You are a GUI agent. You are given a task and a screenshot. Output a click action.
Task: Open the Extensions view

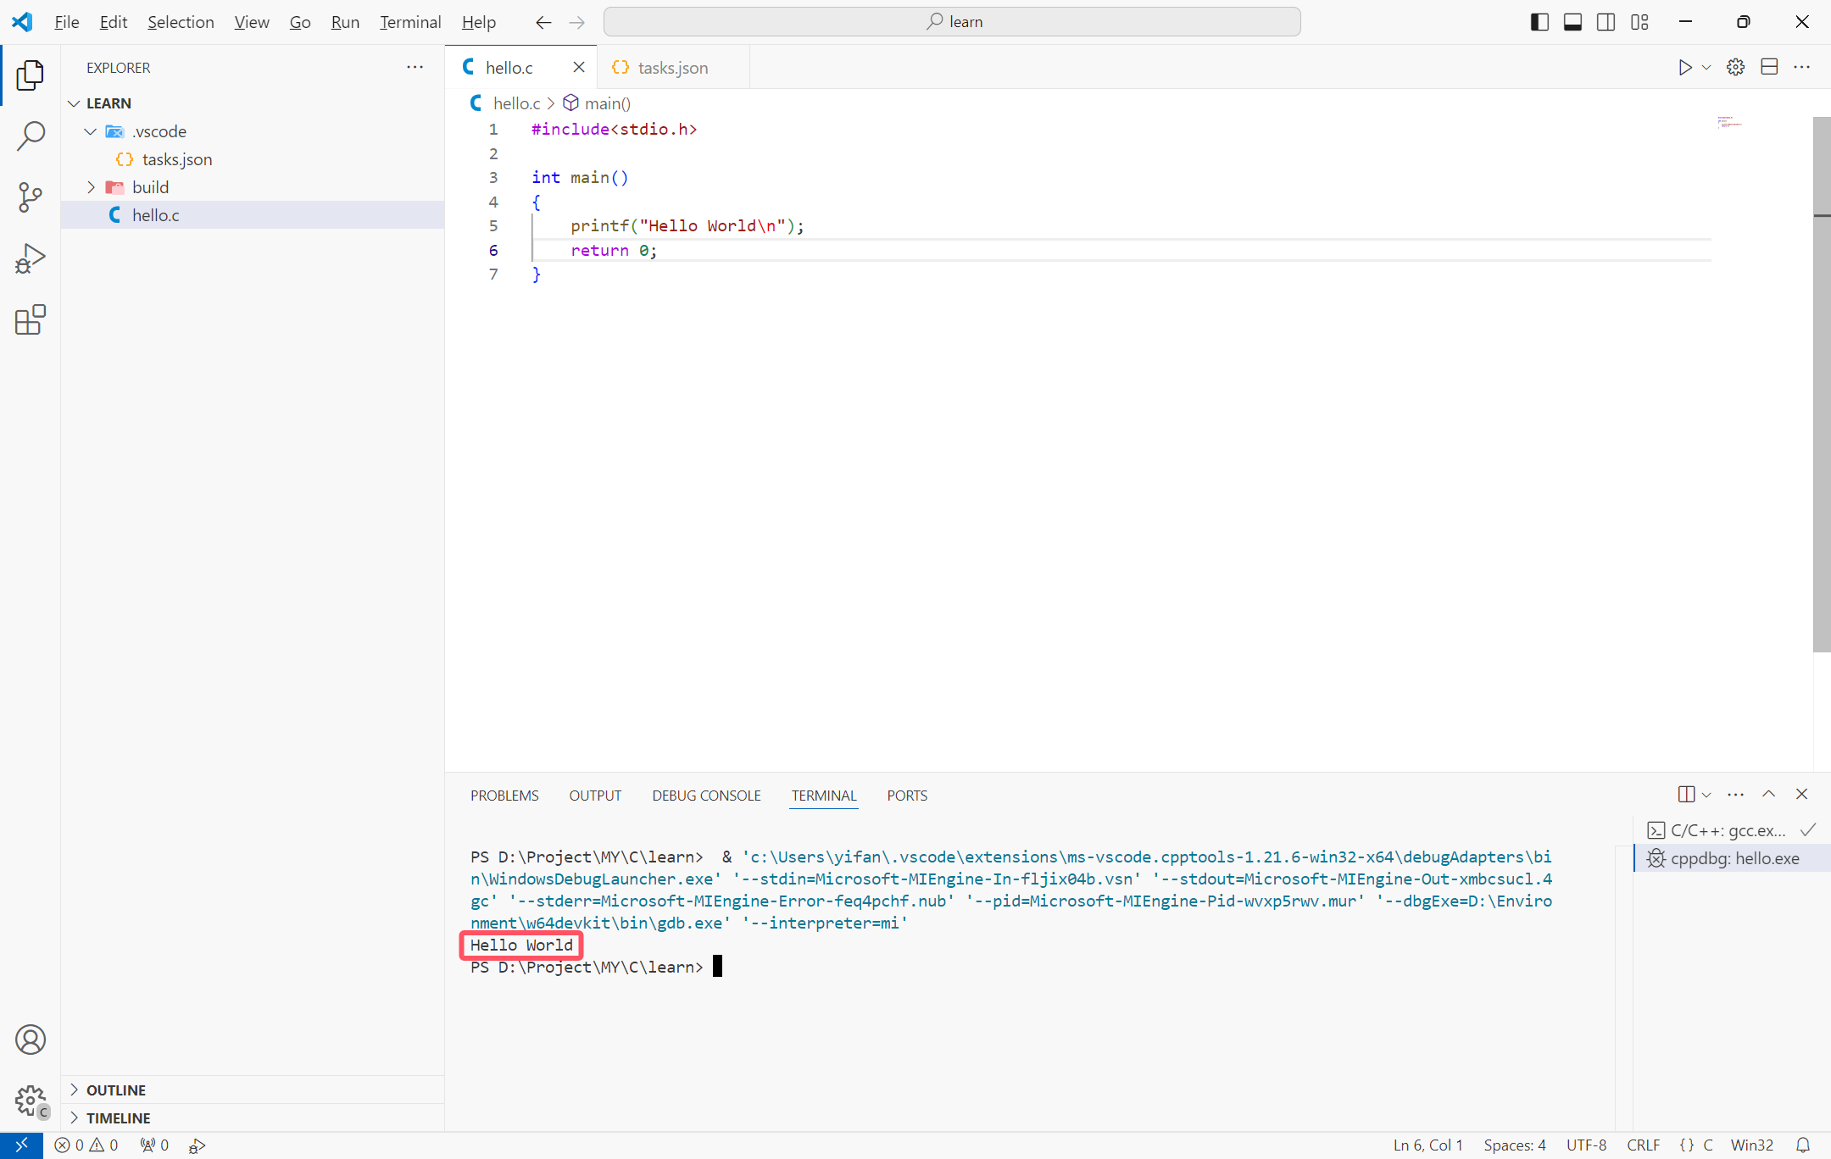point(31,319)
